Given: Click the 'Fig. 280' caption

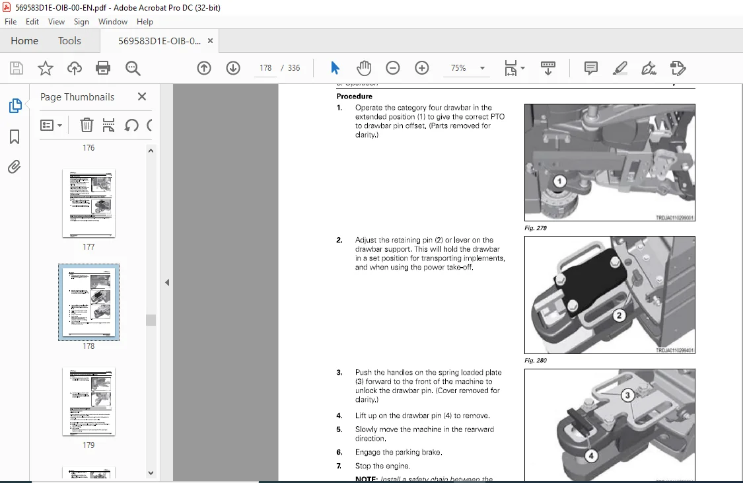Looking at the screenshot, I should (x=536, y=361).
